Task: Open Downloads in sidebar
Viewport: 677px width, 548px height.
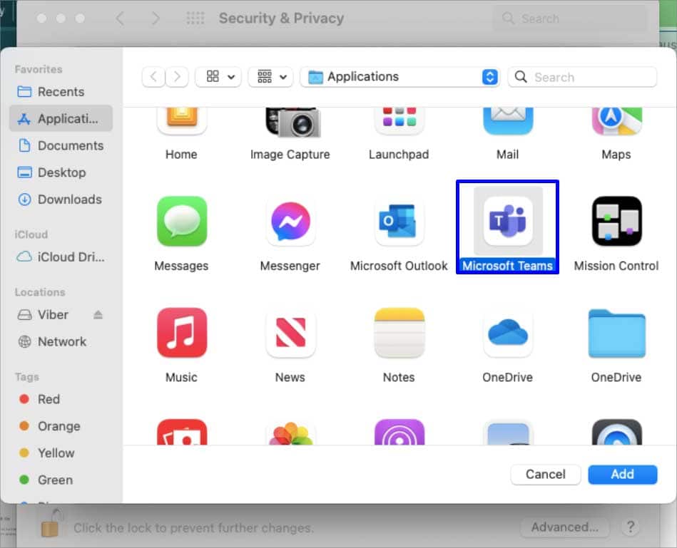Action: pos(61,200)
